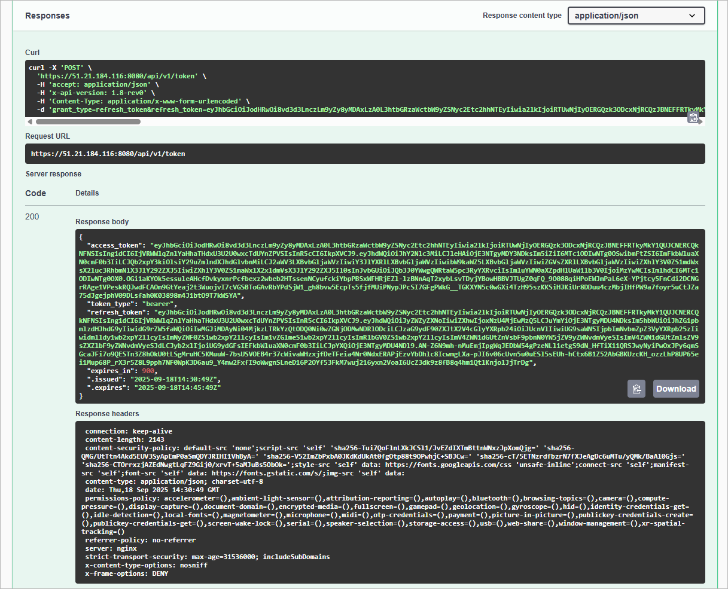Copy the curl command to clipboard

[x=693, y=118]
